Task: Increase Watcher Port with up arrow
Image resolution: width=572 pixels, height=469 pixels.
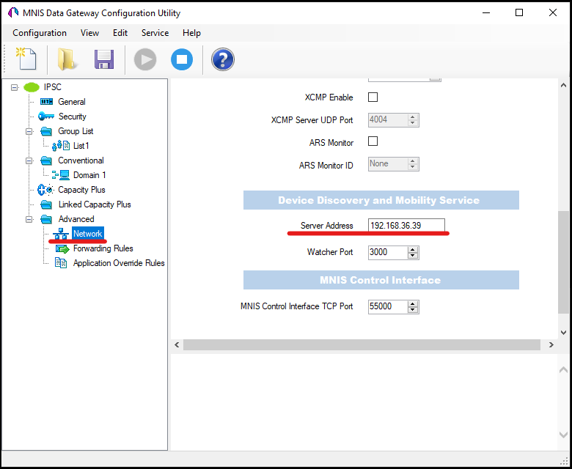Action: (413, 249)
